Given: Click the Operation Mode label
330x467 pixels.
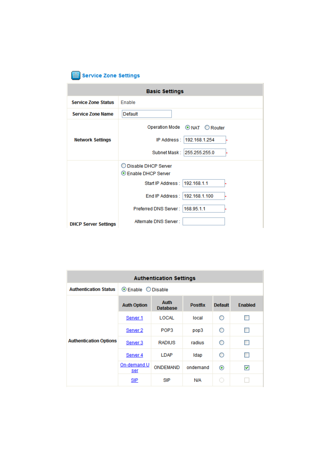Looking at the screenshot, I should tap(164, 127).
